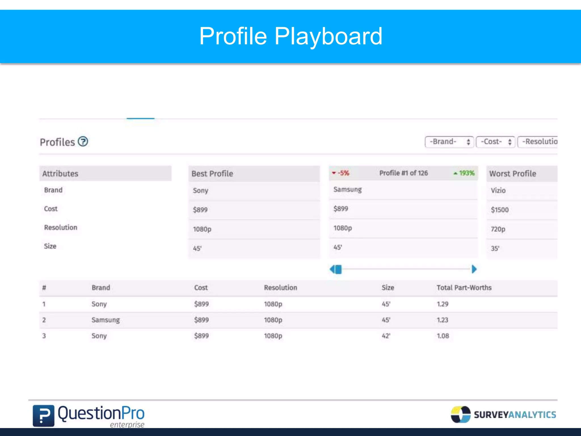
Task: Click the 1.08 part-worth value
Action: coord(443,336)
